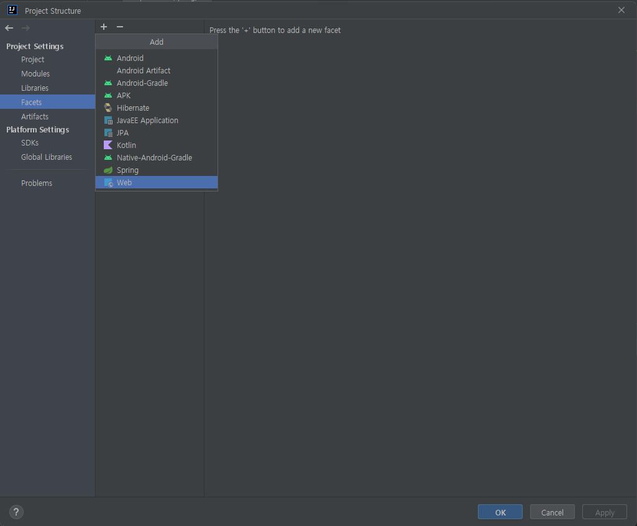The height and width of the screenshot is (526, 637).
Task: Select Android-Gradle in the Add popup
Action: [x=157, y=83]
